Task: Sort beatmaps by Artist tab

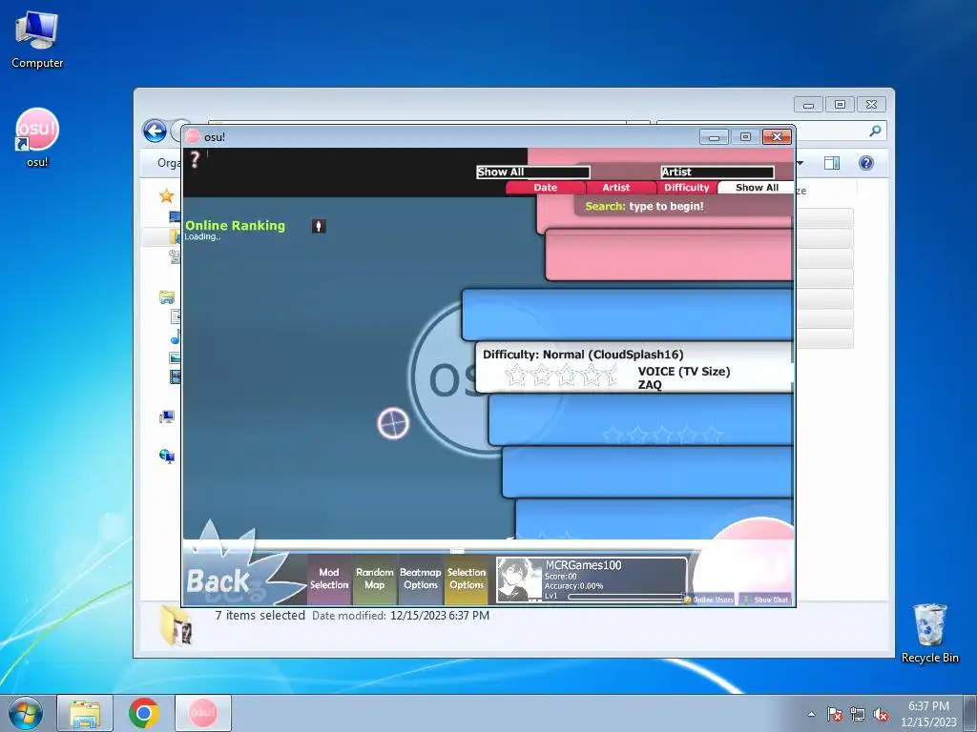Action: tap(616, 188)
